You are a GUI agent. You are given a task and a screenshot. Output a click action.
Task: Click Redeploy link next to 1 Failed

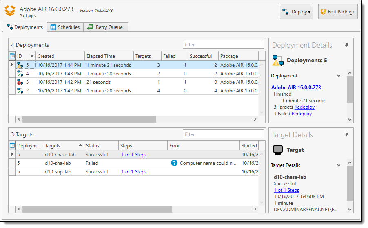301,114
